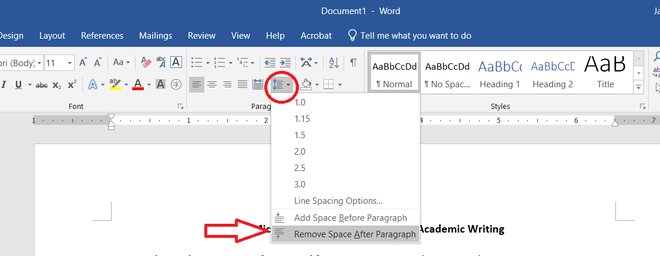Choose Add Space Before Paragraph
The width and height of the screenshot is (660, 256).
[346, 218]
